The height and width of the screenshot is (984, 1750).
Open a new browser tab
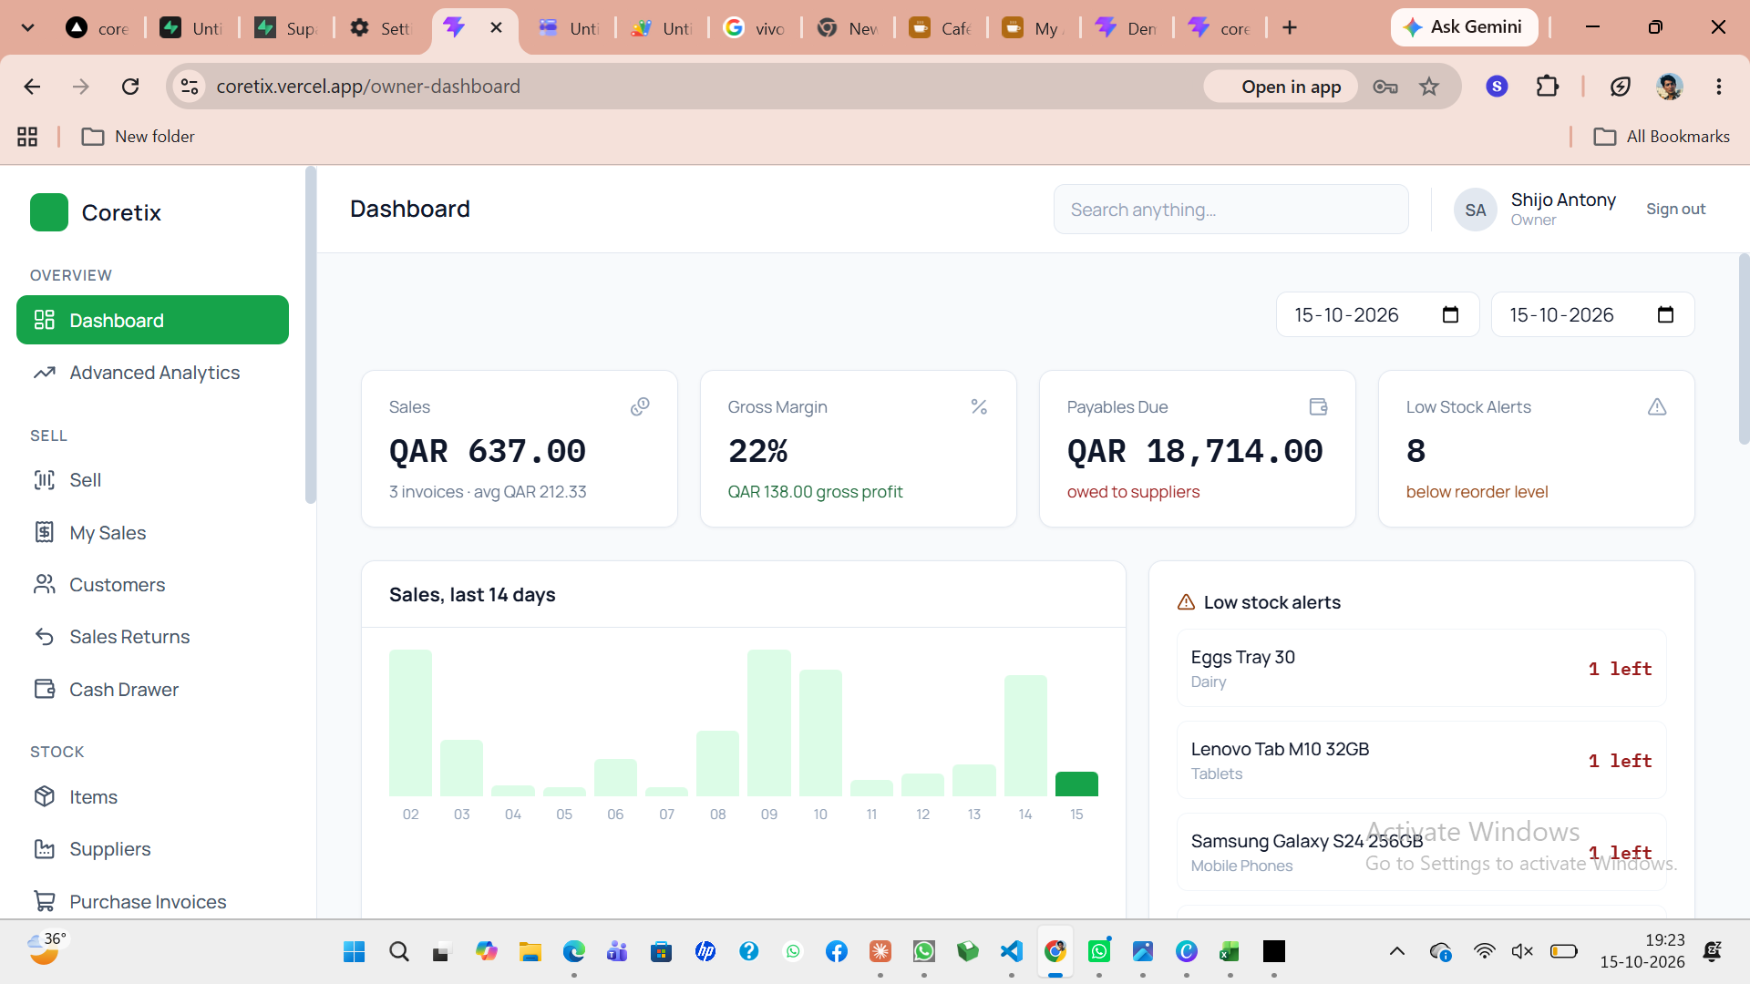[x=1289, y=28]
